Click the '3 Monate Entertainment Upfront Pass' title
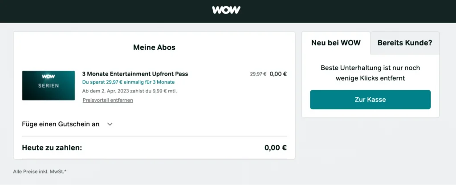456x185 pixels. [135, 74]
